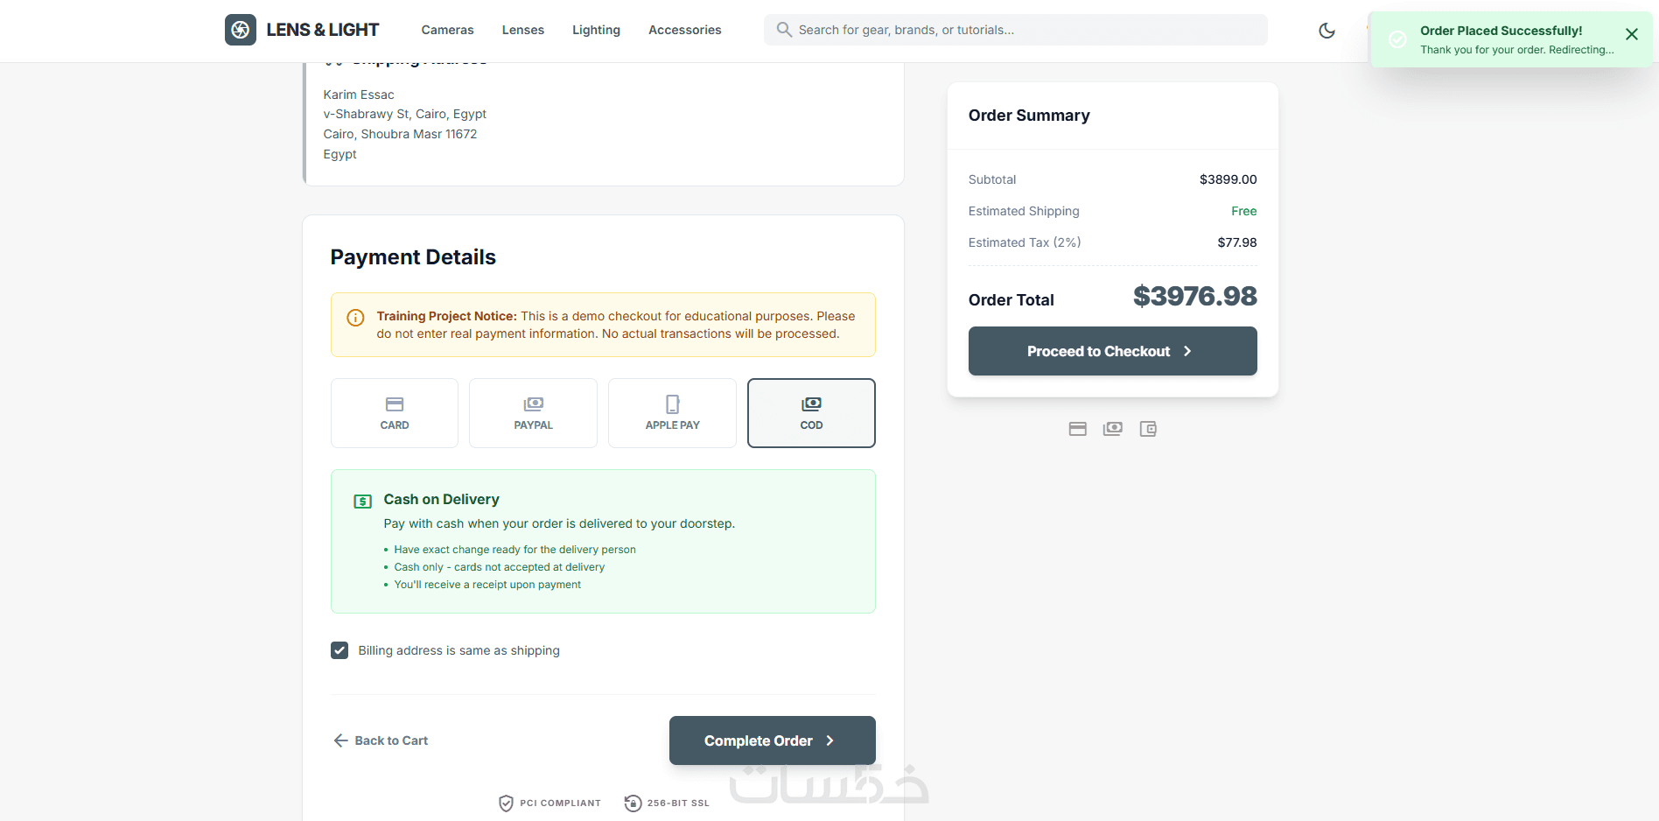
Task: Close the Order Placed Successfully notification
Action: tap(1631, 34)
